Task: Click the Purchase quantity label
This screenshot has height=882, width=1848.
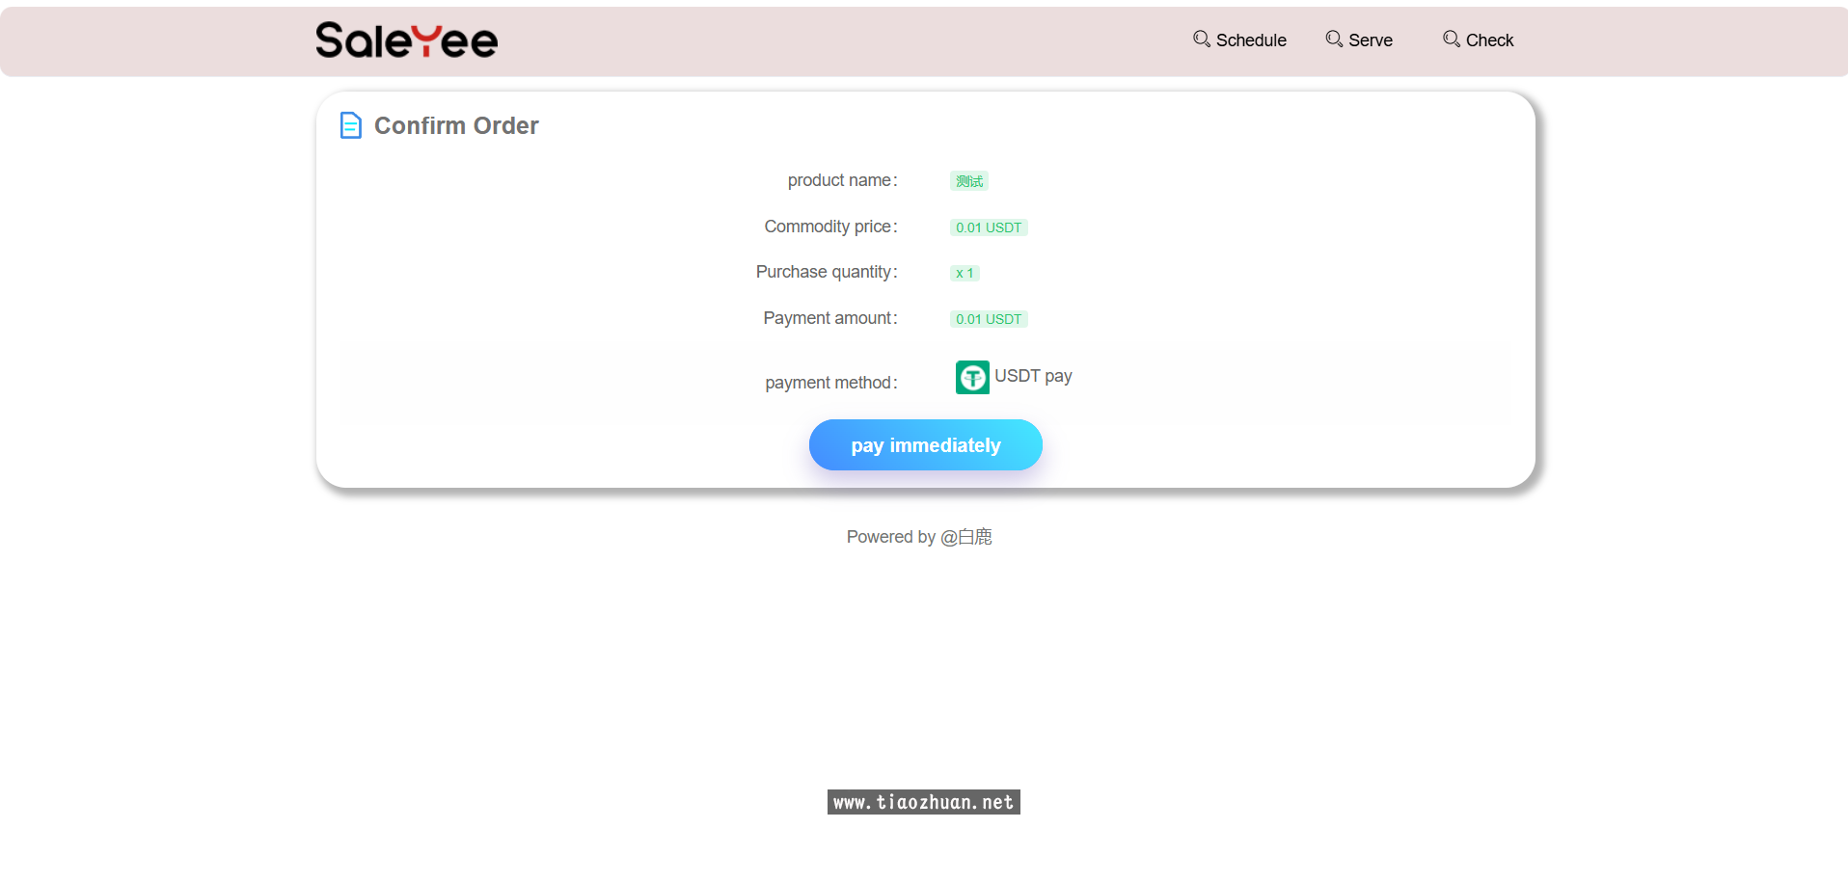Action: 826,272
